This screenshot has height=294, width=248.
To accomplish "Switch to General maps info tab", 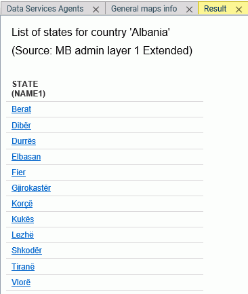I will click(x=144, y=9).
